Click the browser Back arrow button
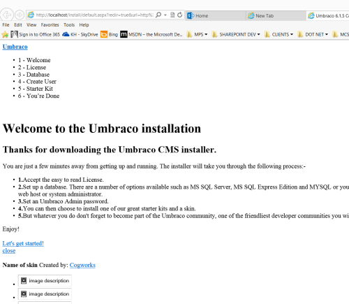 [7, 15]
